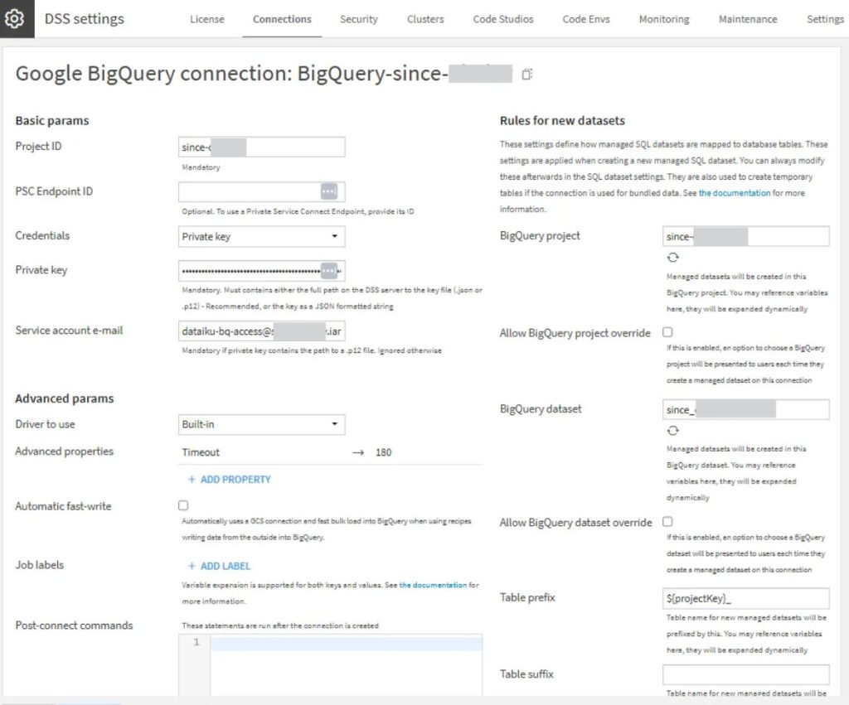
Task: Go to the Monitoring tab
Action: coord(664,19)
